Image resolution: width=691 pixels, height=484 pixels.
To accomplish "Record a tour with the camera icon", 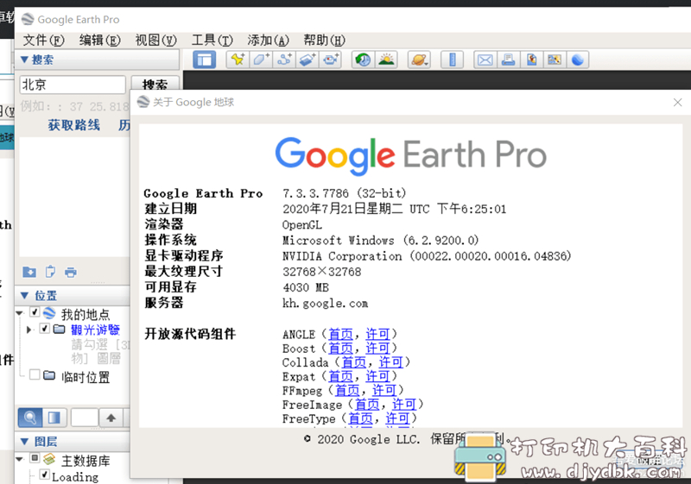I will [330, 60].
